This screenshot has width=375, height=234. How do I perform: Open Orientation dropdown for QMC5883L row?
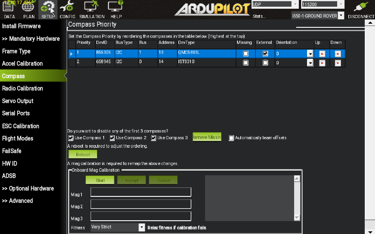[x=310, y=54]
